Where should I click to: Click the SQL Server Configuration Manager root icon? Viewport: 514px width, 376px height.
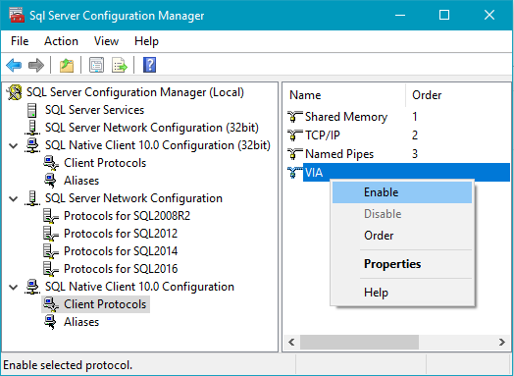pos(15,92)
